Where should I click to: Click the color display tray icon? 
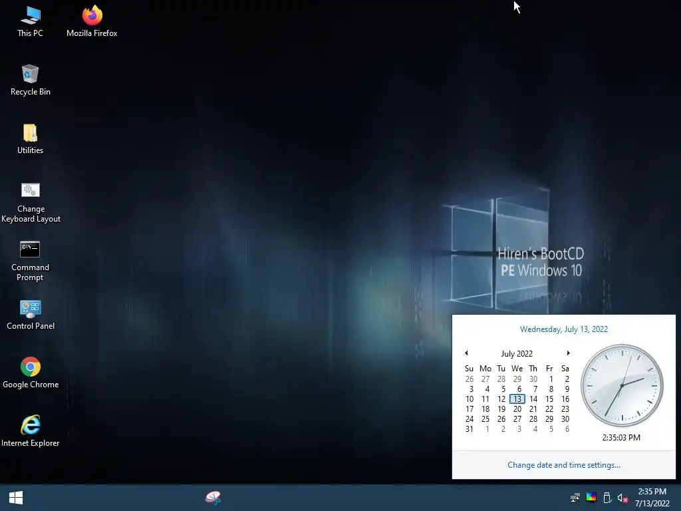pyautogui.click(x=591, y=498)
